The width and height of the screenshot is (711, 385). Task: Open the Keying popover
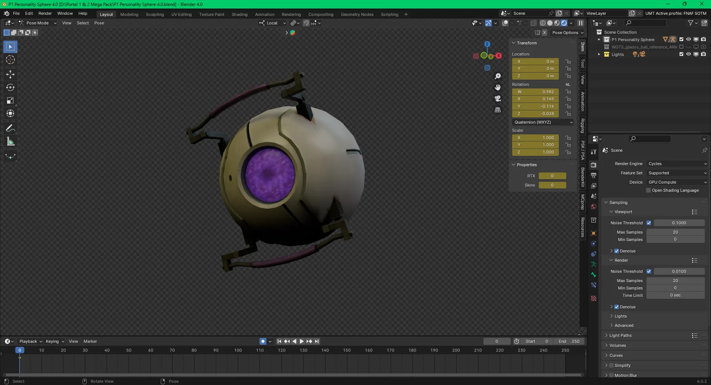pos(55,341)
